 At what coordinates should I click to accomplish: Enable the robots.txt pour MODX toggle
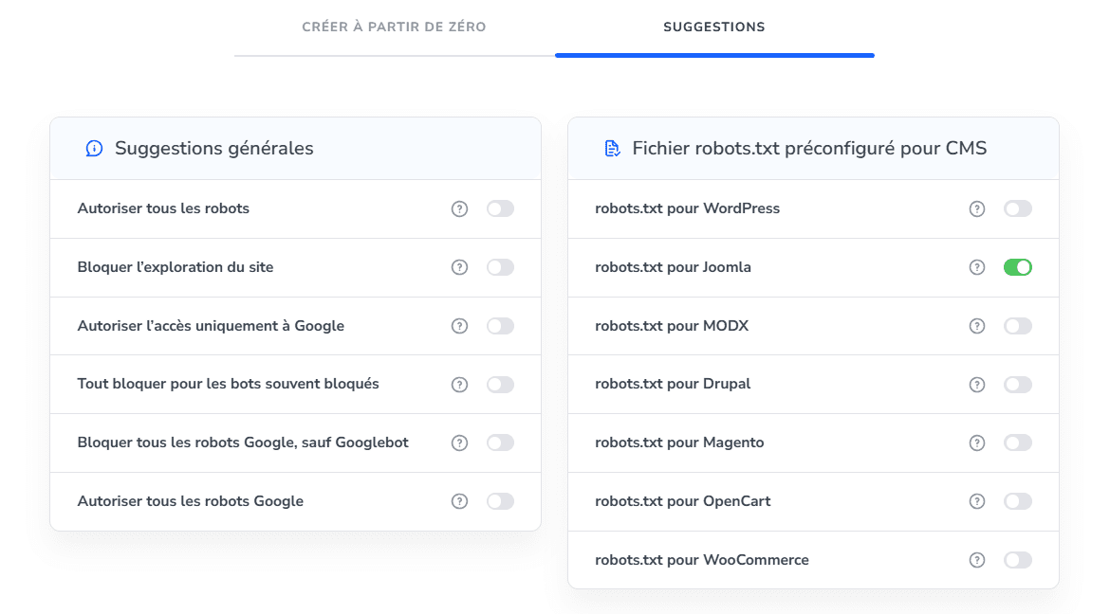click(x=1018, y=325)
